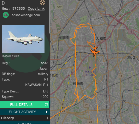Screen dimensions: 139x124
Task: Expand History with the plus icon
Action: pyautogui.click(x=47, y=118)
